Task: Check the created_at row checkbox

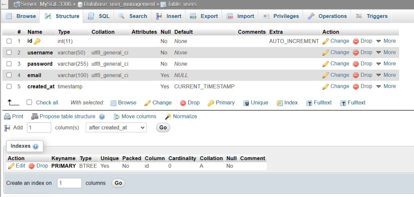Action: click(x=9, y=86)
